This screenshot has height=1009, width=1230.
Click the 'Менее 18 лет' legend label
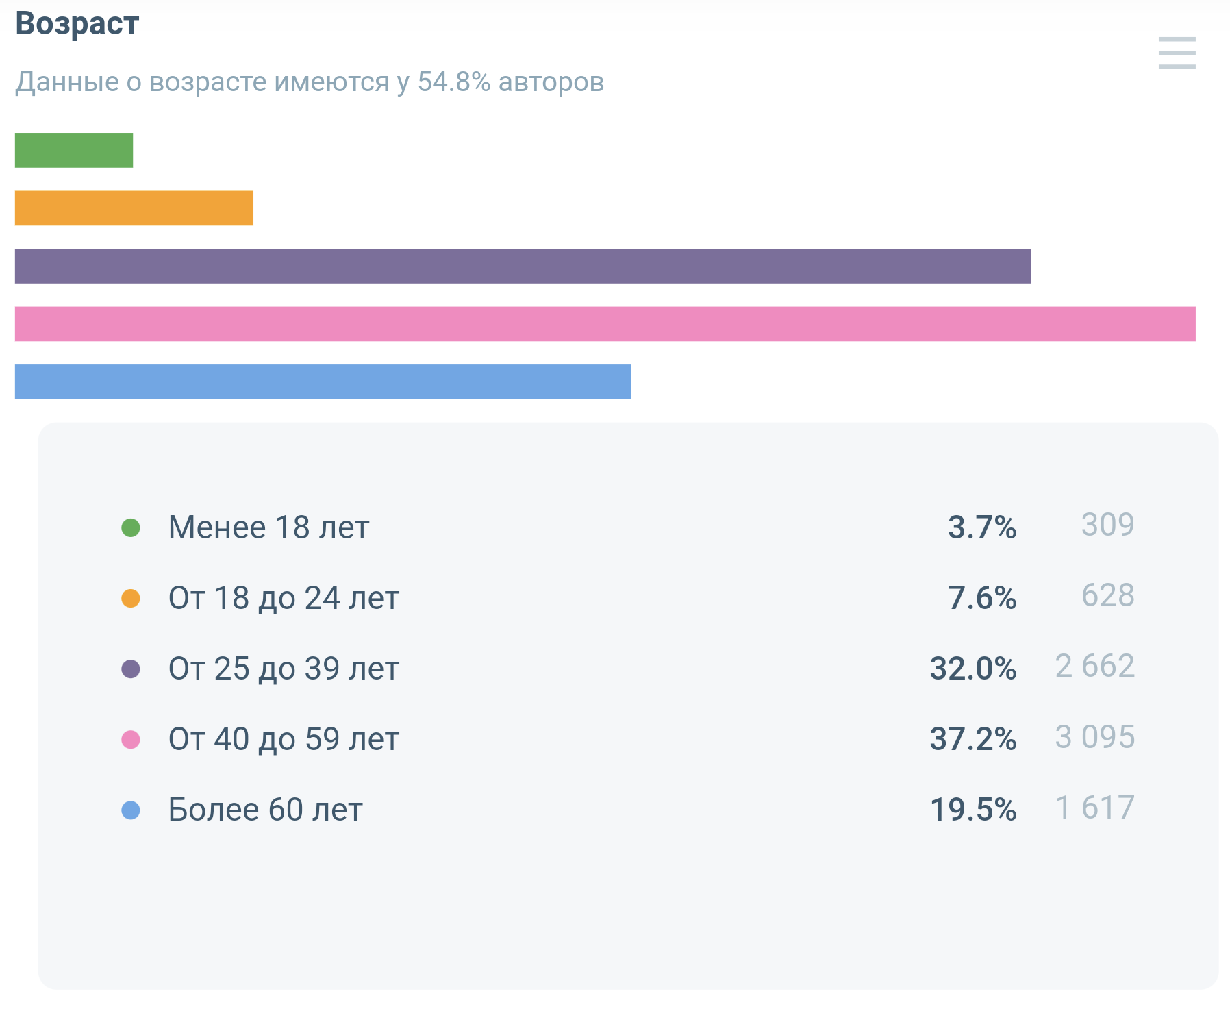268,527
